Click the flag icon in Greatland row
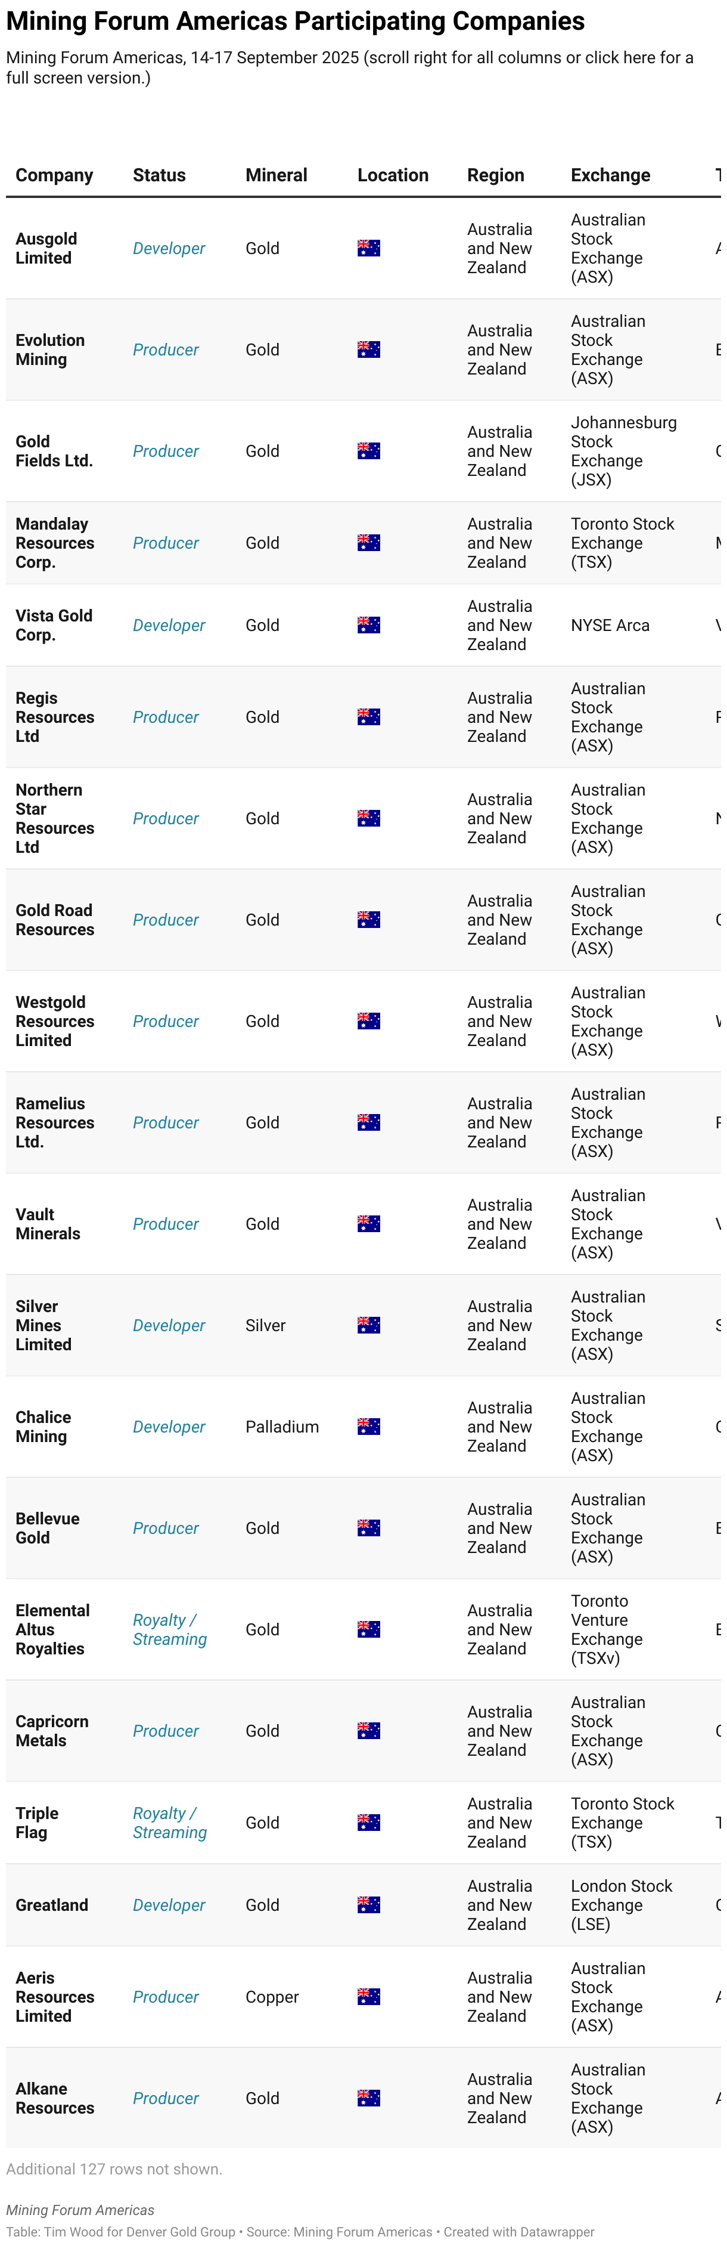 click(x=368, y=1905)
